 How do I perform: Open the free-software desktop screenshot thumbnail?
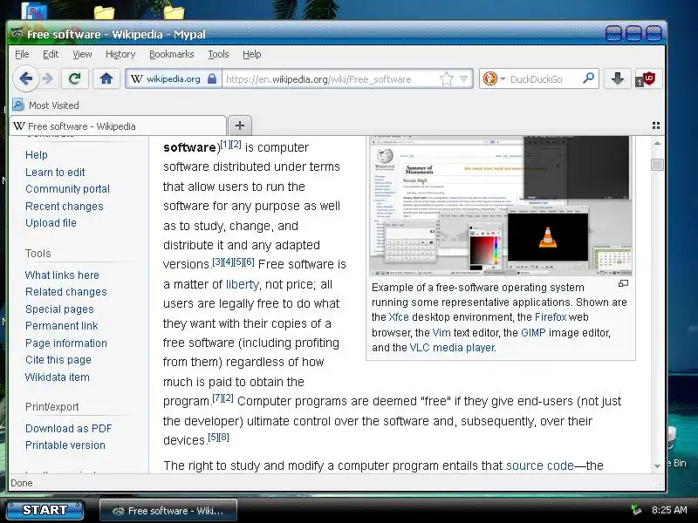(500, 207)
